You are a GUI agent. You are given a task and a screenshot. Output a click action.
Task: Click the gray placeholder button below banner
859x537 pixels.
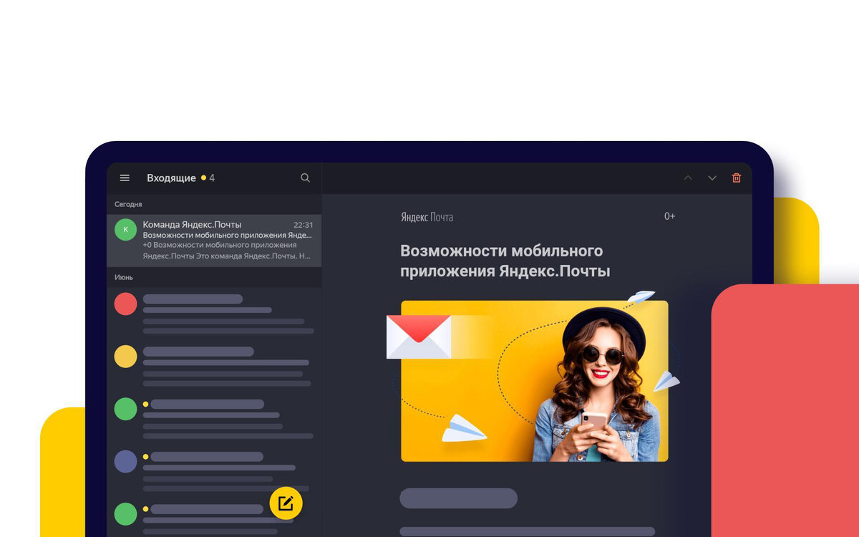point(458,498)
